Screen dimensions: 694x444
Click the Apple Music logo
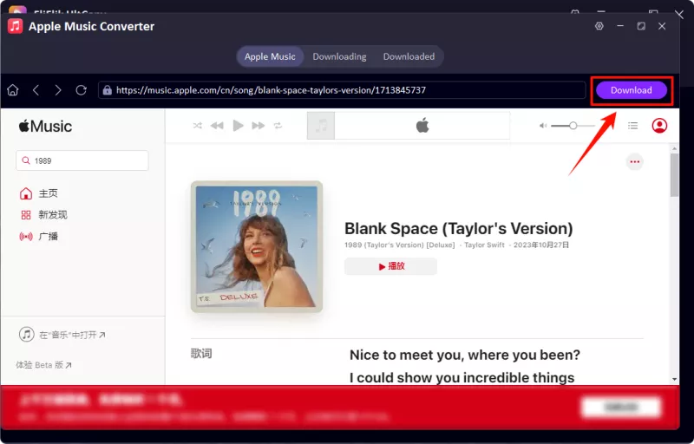point(45,127)
